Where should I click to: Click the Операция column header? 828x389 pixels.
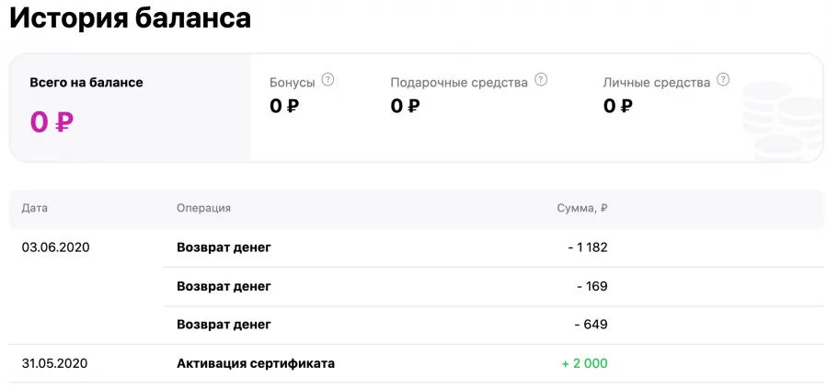click(204, 208)
